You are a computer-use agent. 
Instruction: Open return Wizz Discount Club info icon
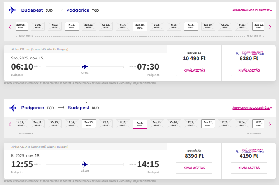(237, 151)
